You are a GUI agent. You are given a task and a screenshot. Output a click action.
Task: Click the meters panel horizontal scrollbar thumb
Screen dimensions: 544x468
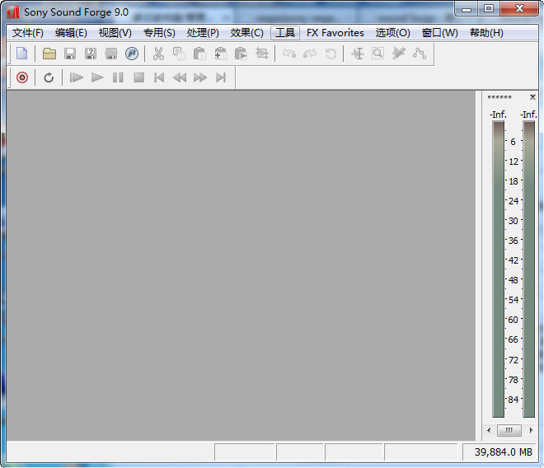(x=509, y=430)
